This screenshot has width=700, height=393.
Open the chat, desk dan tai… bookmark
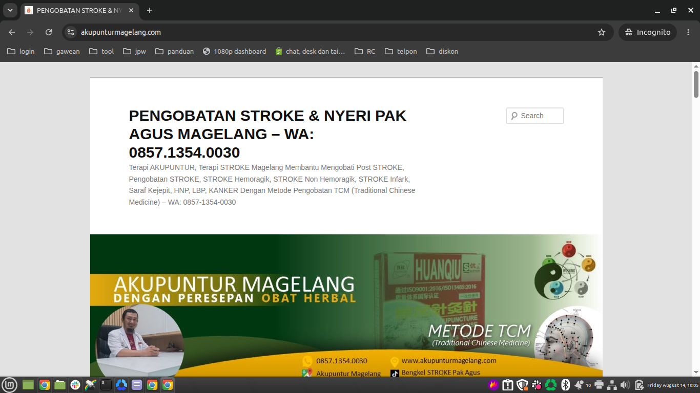[x=310, y=51]
